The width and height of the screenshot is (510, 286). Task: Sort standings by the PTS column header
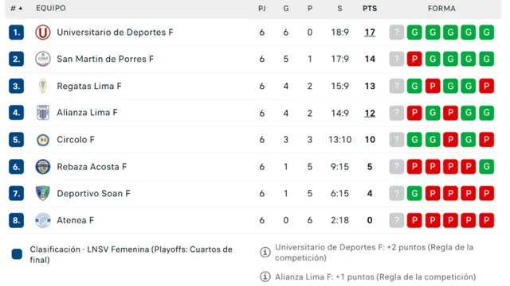370,9
